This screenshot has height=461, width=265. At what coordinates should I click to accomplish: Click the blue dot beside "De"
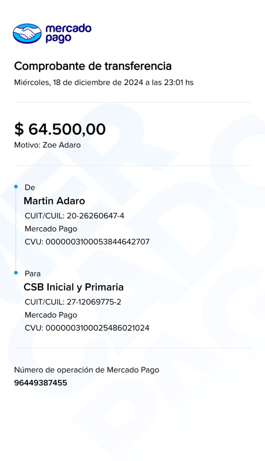point(16,187)
